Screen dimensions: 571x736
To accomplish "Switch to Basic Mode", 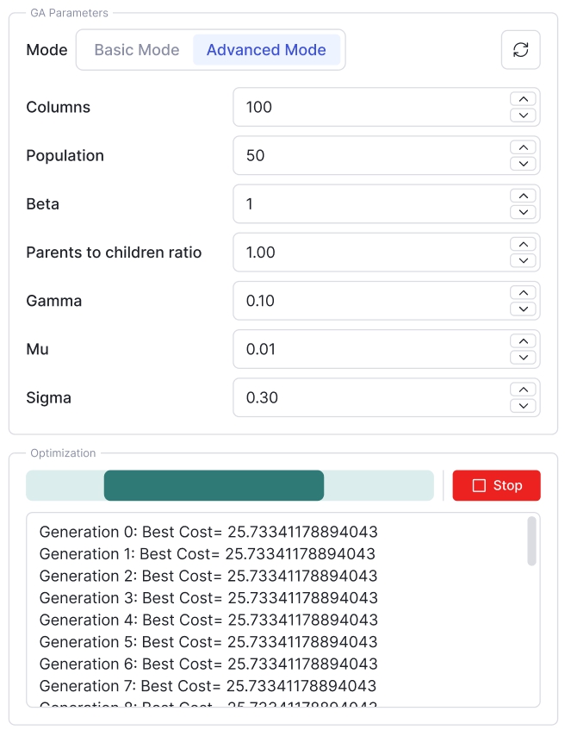I will tap(136, 50).
